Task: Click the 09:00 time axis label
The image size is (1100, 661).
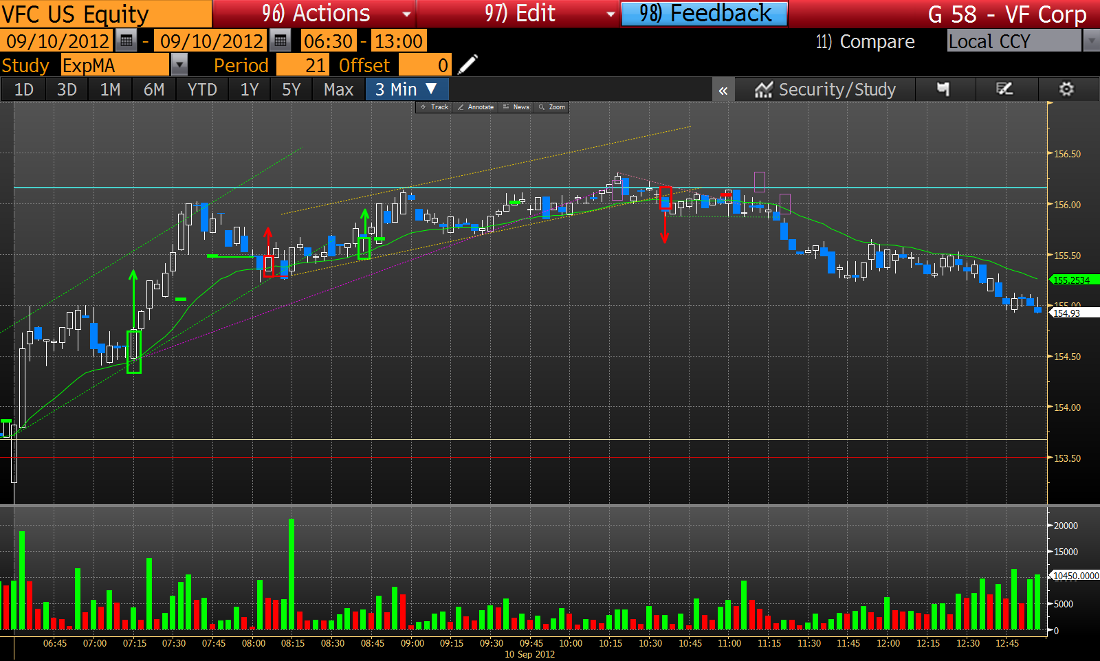Action: click(x=412, y=643)
